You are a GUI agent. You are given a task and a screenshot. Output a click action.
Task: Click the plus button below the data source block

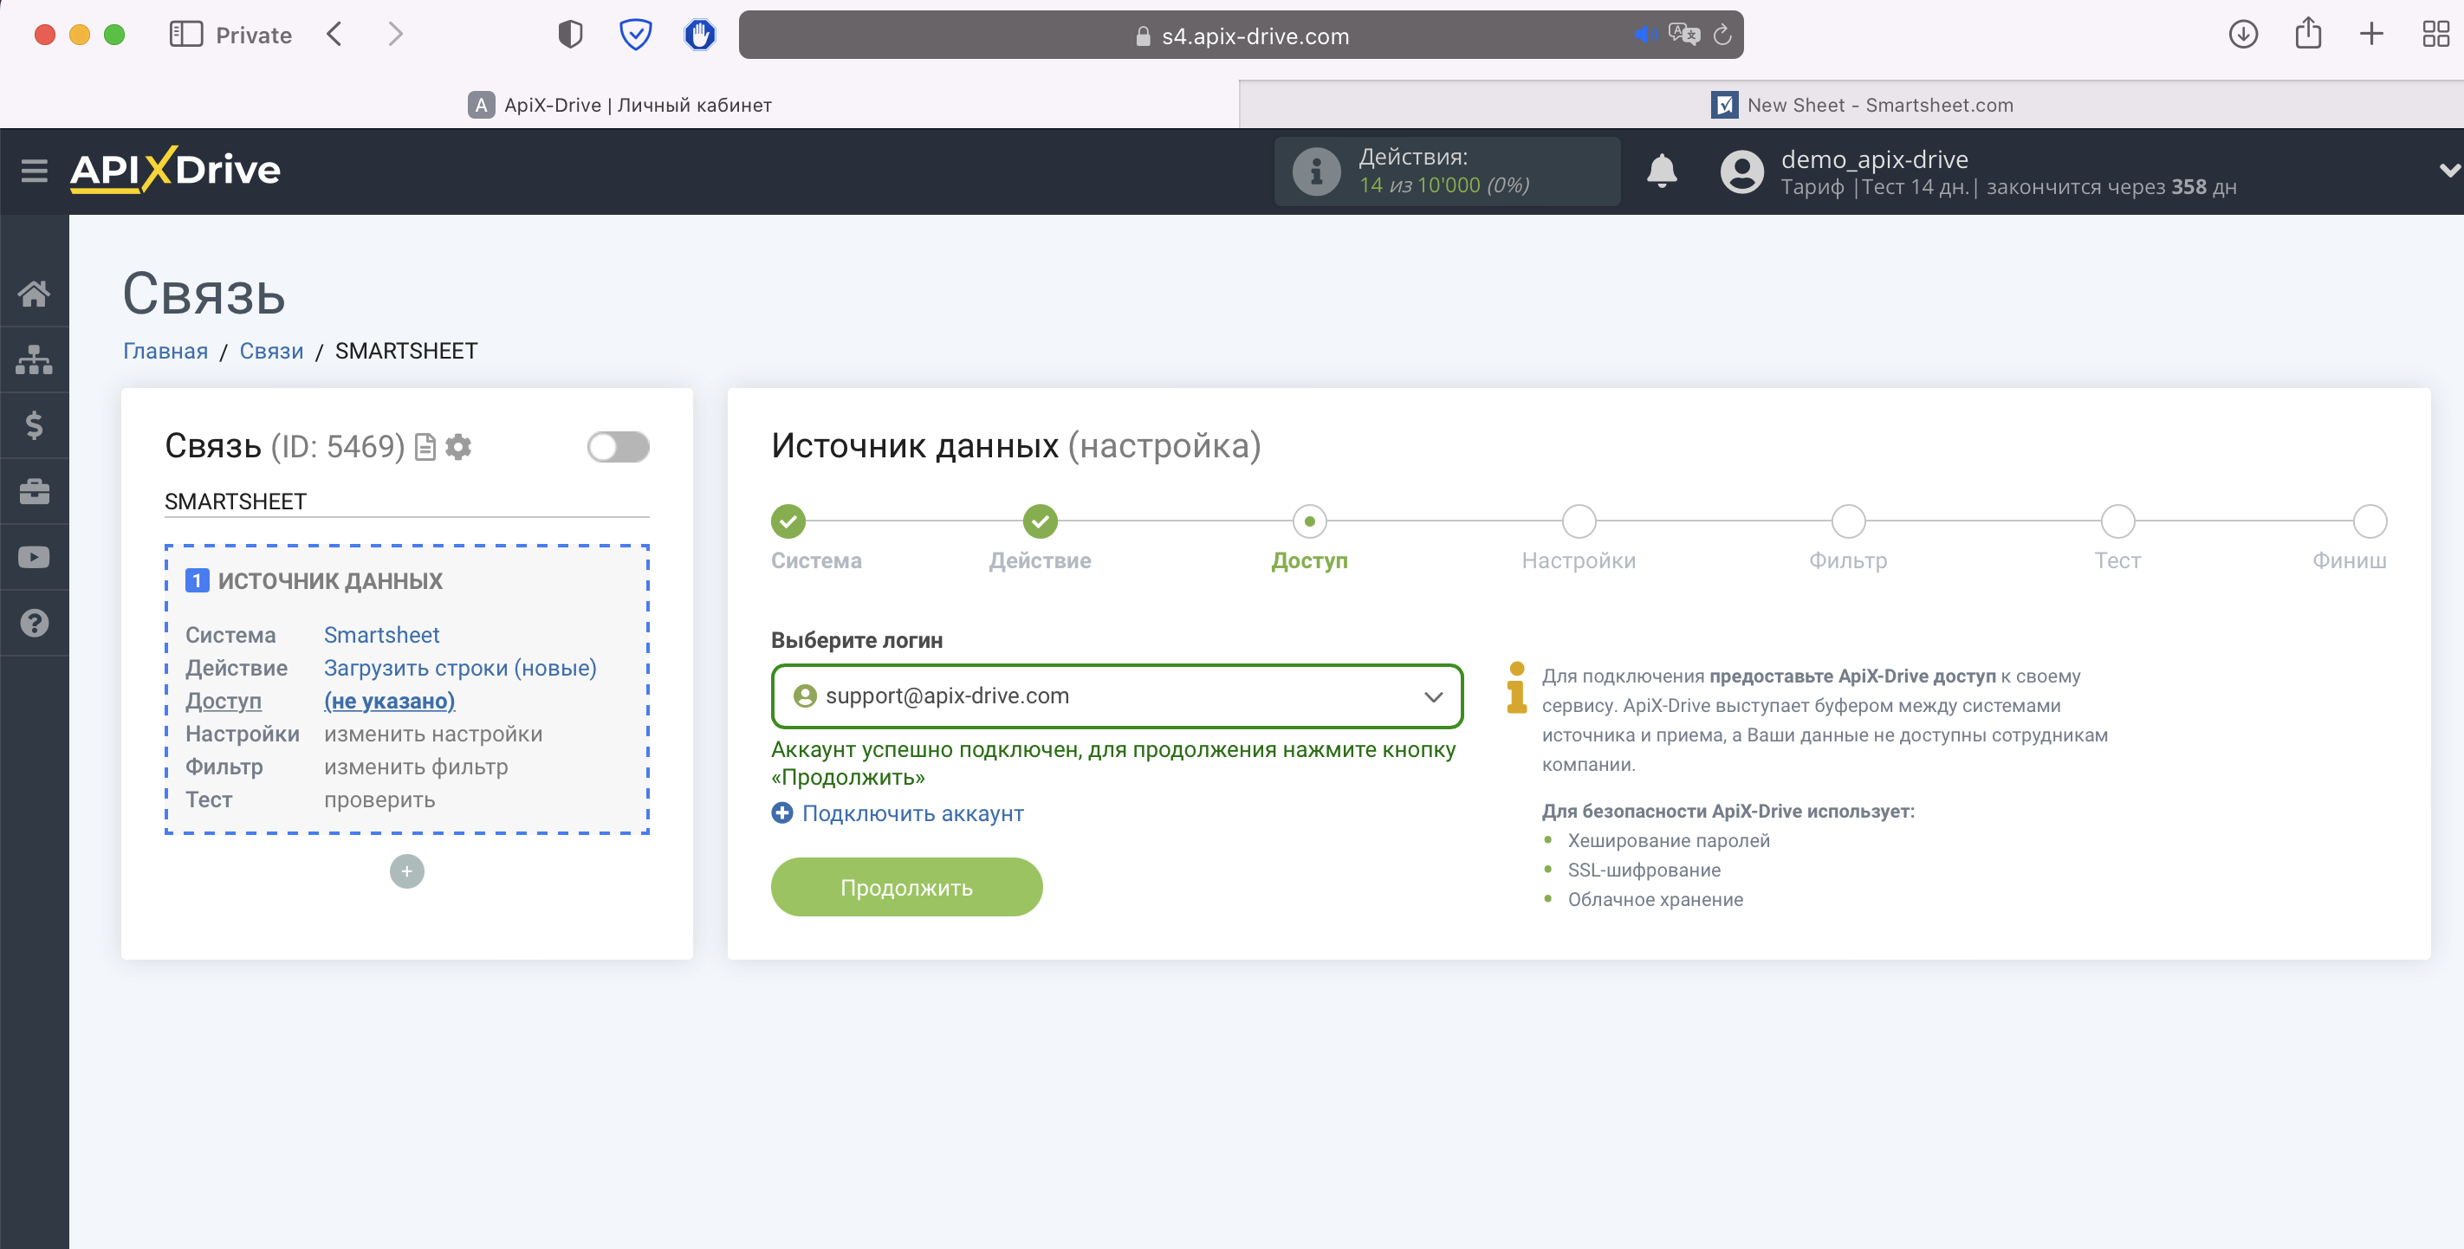coord(406,871)
